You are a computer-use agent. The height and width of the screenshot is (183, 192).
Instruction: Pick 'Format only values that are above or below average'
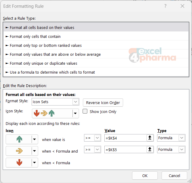coord(96,54)
